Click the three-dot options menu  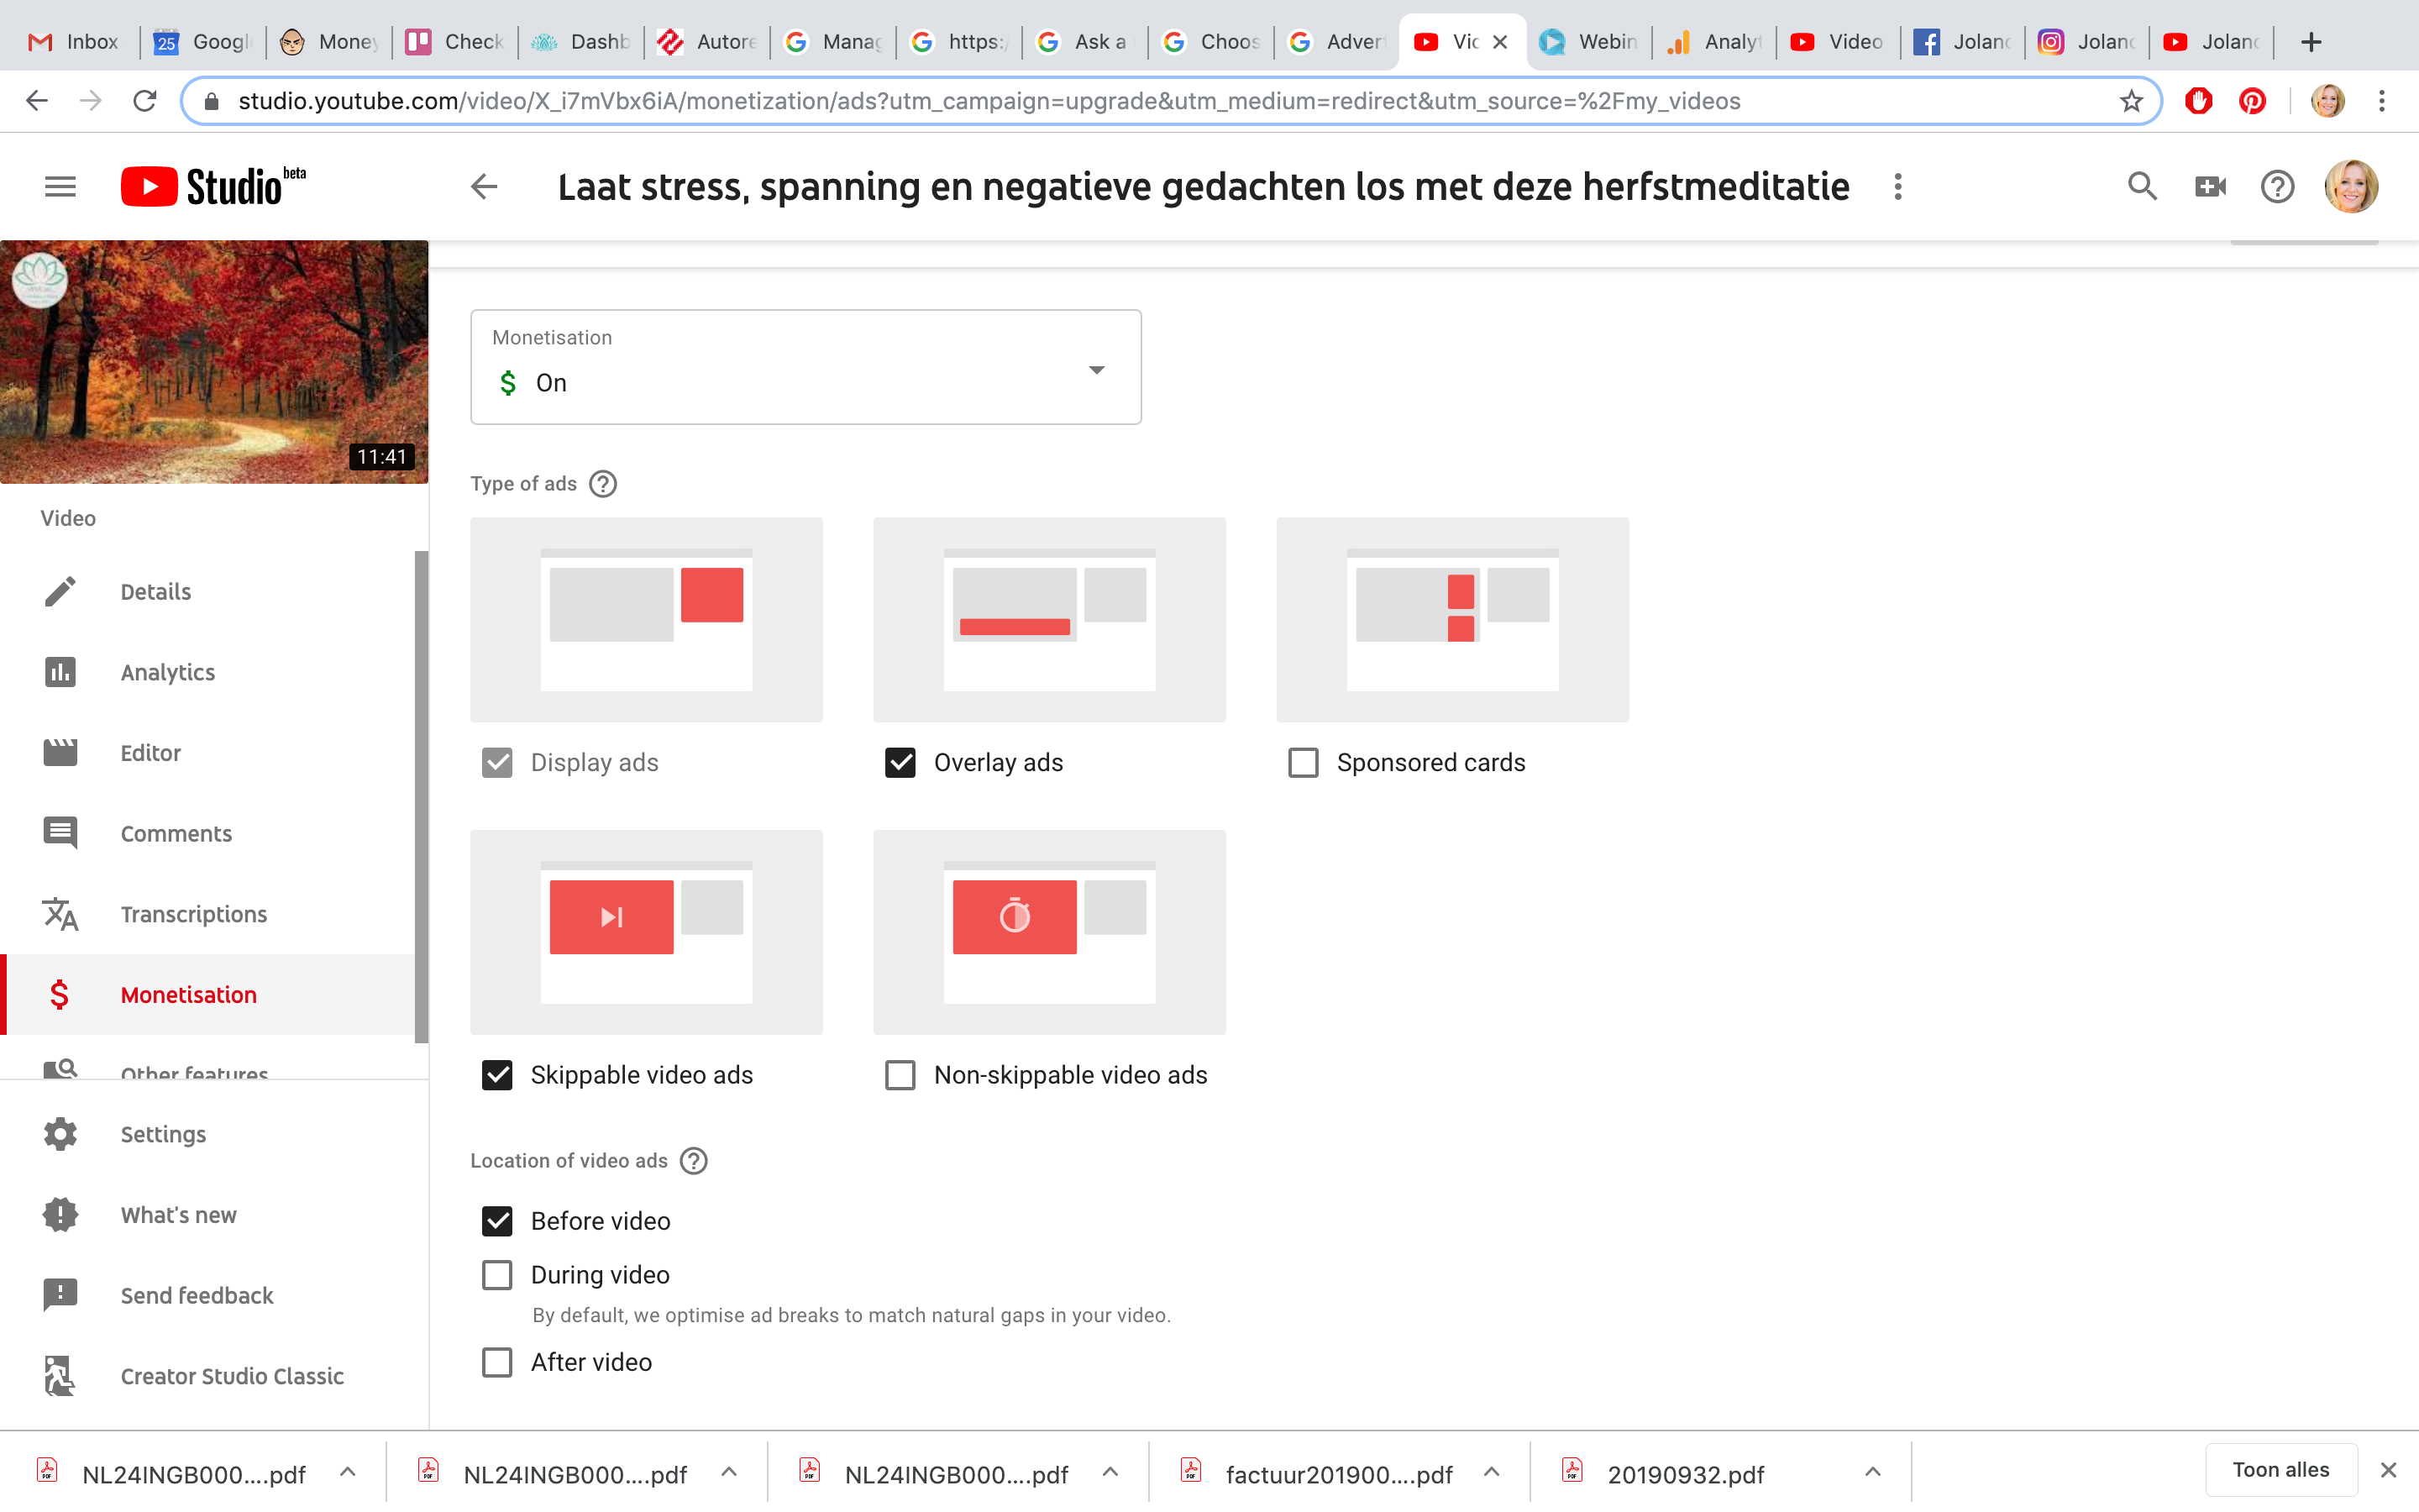[1900, 186]
